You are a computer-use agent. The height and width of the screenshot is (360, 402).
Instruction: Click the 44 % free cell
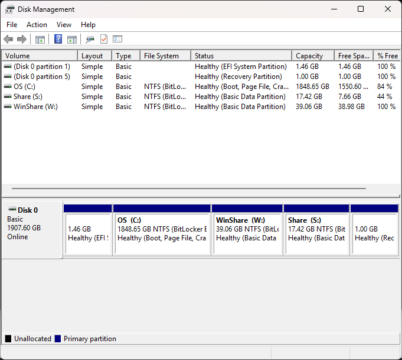coord(384,97)
